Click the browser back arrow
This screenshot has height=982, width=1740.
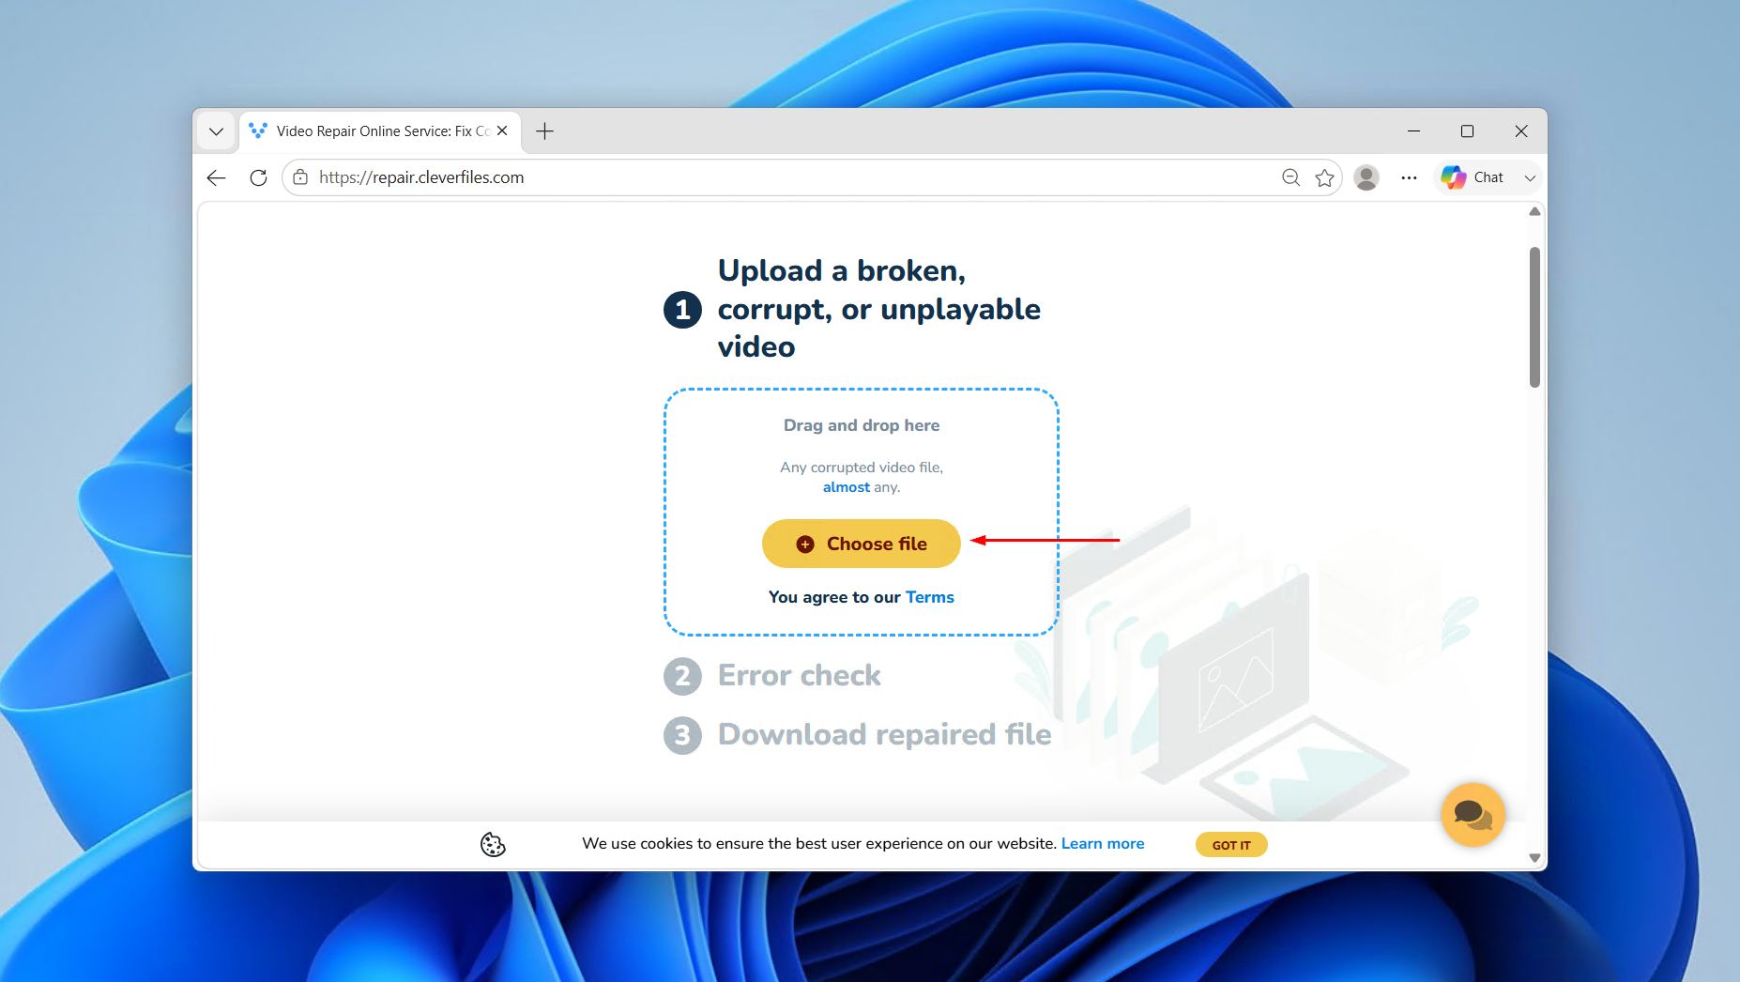[217, 177]
